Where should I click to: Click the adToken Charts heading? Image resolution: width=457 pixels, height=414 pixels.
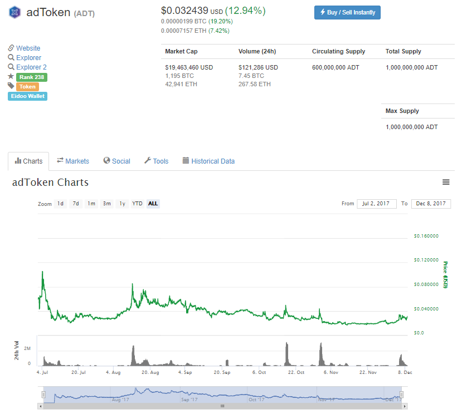pos(50,182)
